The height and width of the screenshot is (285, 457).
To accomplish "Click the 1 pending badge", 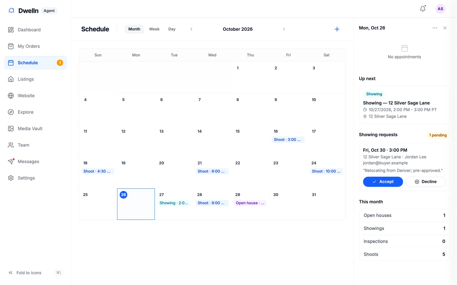I will [x=438, y=135].
